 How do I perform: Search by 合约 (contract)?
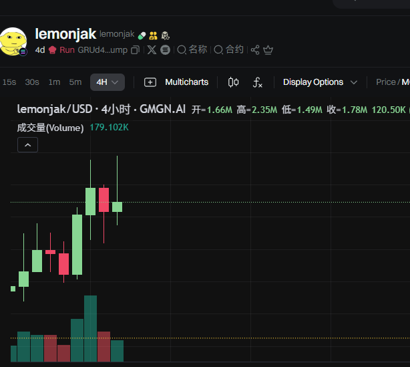229,49
